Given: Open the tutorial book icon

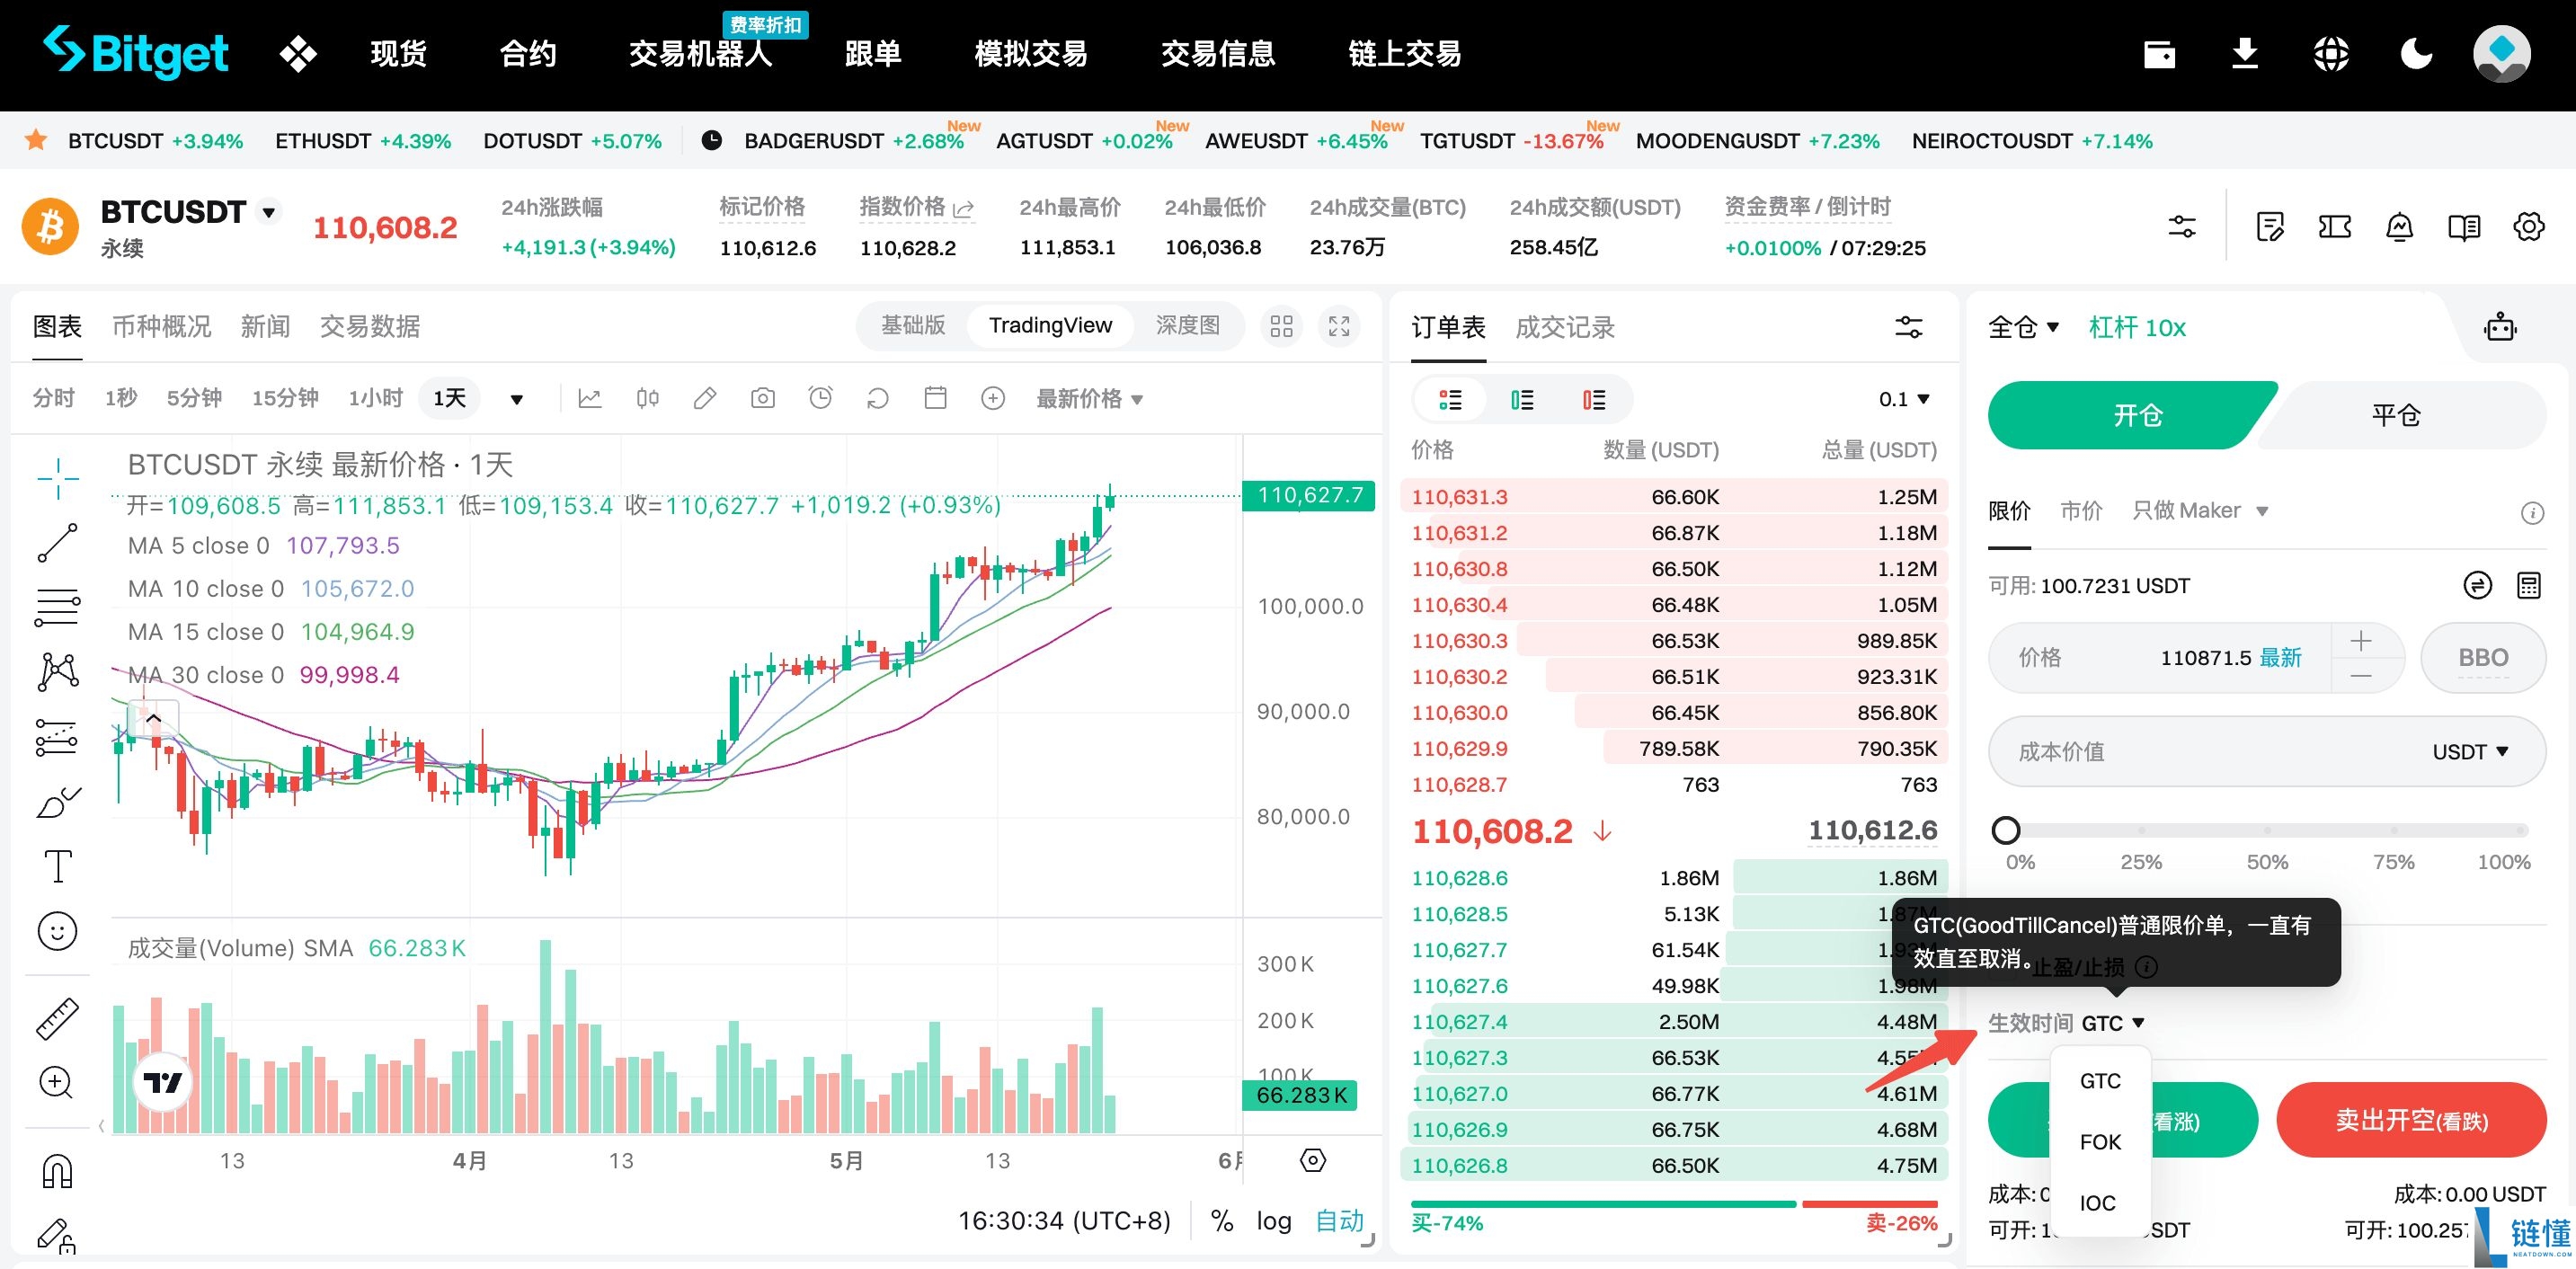Looking at the screenshot, I should pos(2464,227).
